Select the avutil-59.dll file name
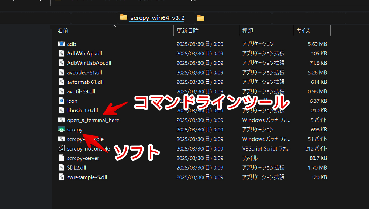 point(81,91)
